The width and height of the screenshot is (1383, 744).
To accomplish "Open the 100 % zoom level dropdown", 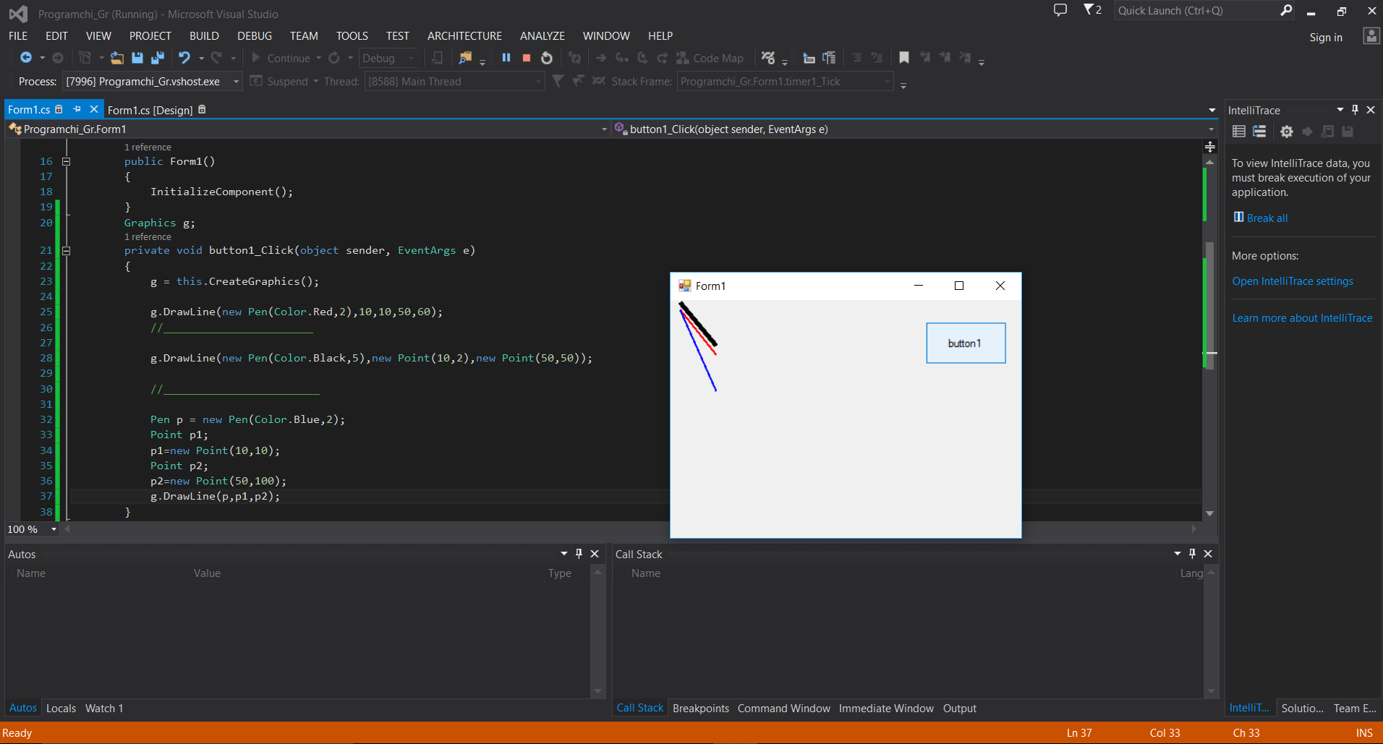I will click(x=54, y=529).
